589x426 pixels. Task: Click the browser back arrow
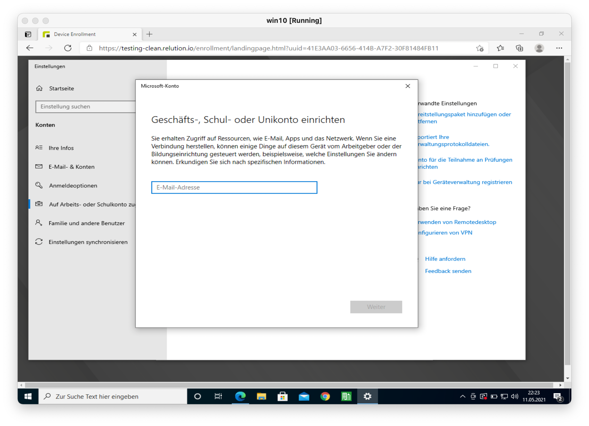pyautogui.click(x=30, y=48)
